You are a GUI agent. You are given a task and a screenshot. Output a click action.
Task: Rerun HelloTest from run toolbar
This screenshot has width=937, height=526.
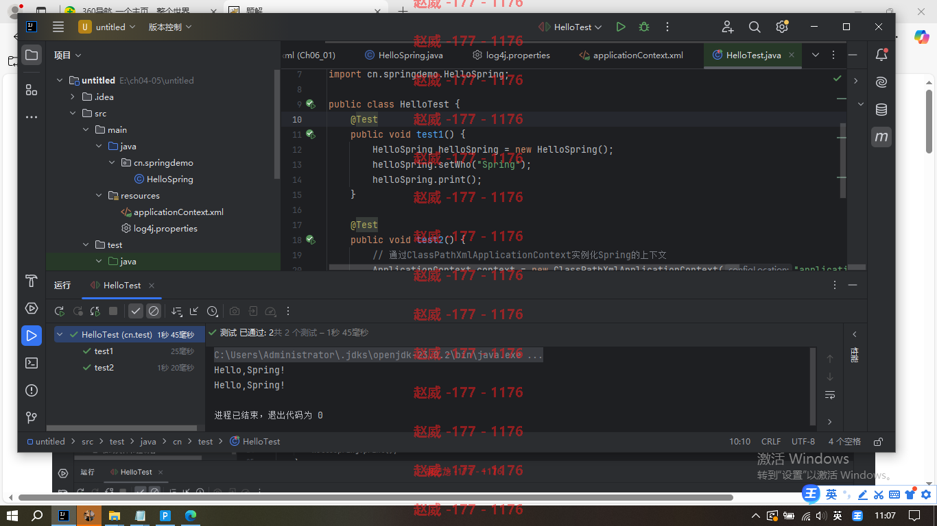(60, 311)
